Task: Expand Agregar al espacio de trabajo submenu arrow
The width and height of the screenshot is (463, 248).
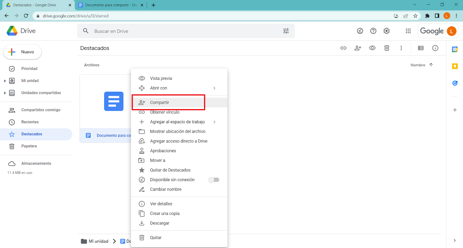Action: coord(214,122)
